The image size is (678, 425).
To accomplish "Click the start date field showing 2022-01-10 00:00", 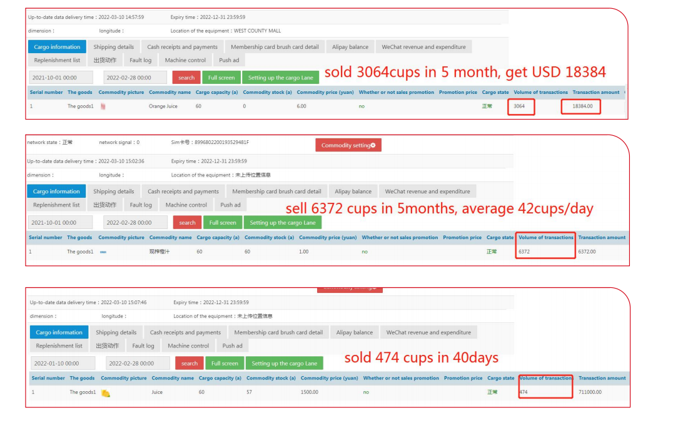I will coord(63,363).
